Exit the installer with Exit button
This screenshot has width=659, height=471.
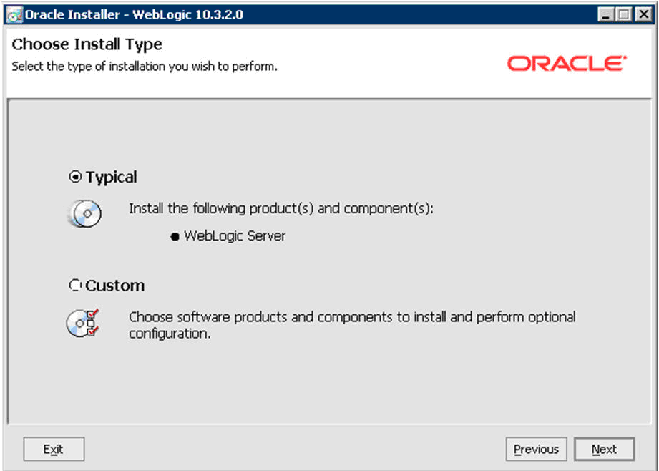[54, 449]
